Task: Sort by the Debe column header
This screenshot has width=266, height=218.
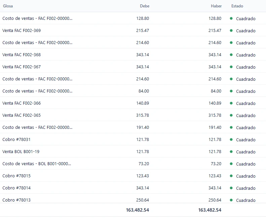Action: tap(145, 6)
